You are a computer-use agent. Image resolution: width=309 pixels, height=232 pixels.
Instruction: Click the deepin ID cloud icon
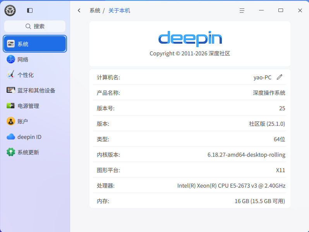pyautogui.click(x=11, y=137)
